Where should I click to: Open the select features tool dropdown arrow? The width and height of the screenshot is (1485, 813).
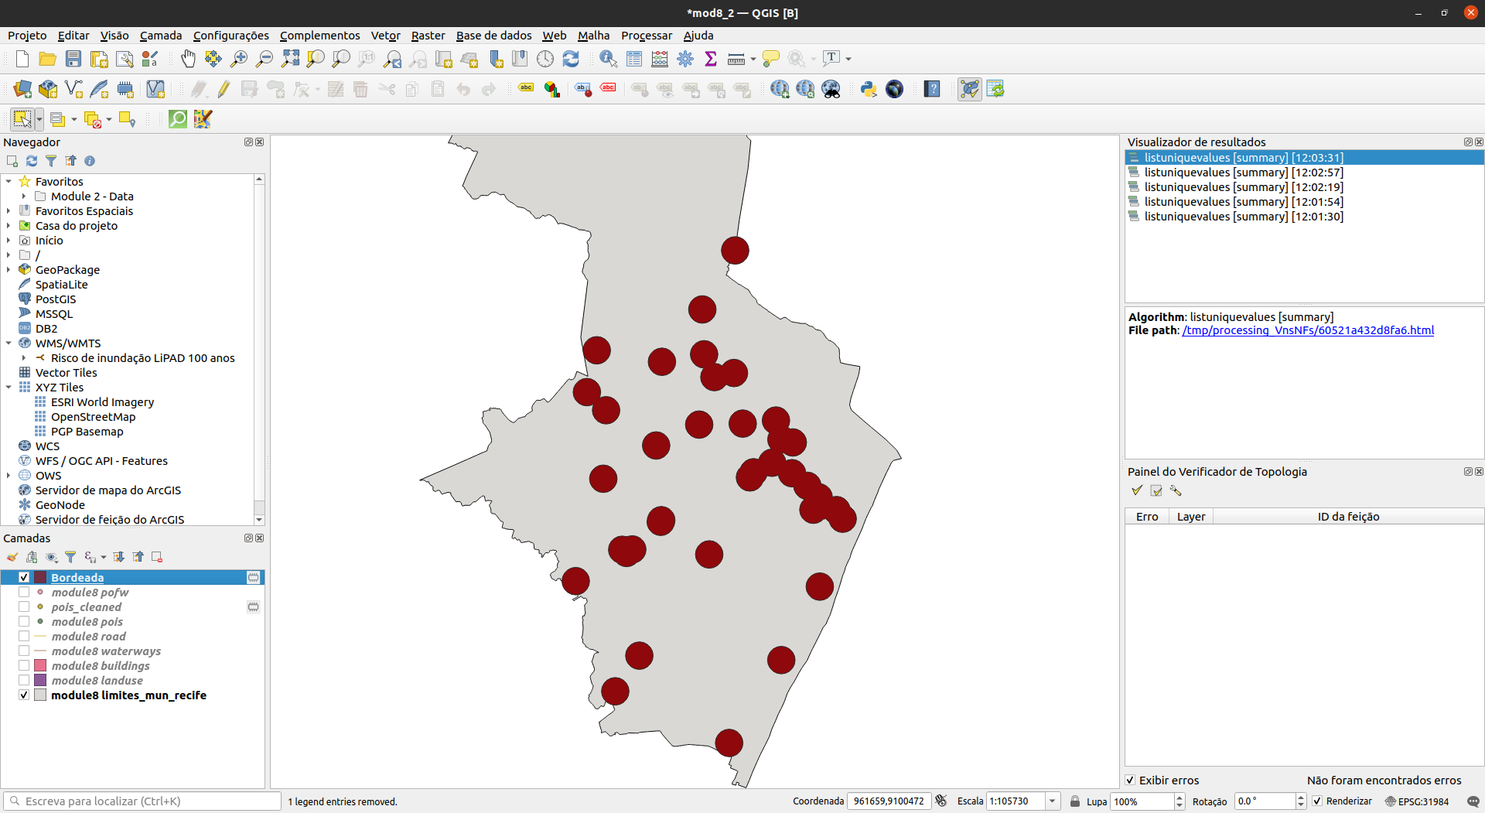coord(39,119)
